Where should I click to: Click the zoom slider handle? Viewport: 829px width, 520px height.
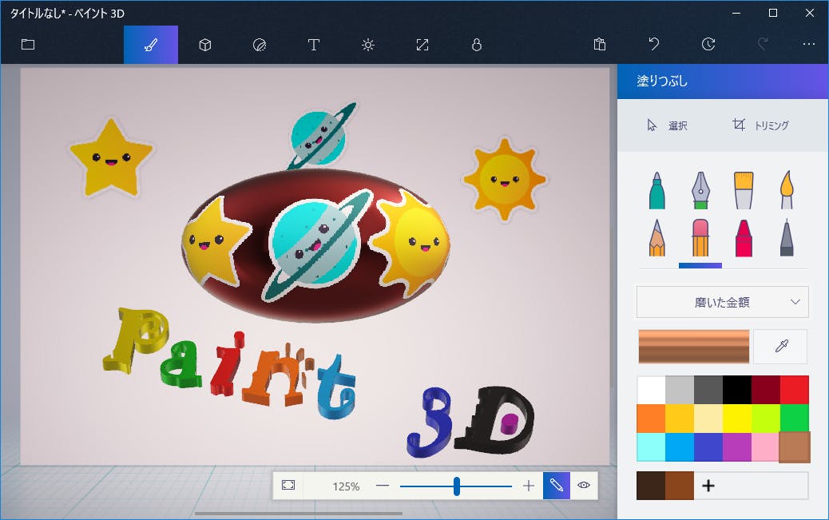(456, 486)
